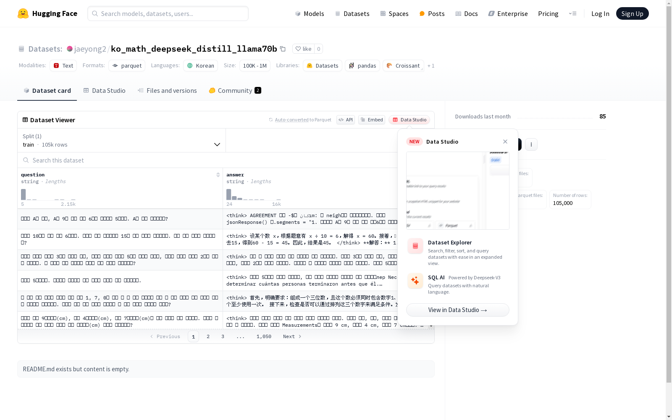
Task: Go to Models in the navigation
Action: [310, 13]
